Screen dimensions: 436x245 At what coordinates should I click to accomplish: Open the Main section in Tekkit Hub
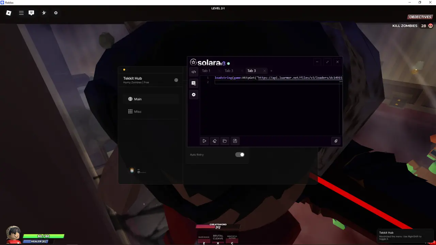151,99
